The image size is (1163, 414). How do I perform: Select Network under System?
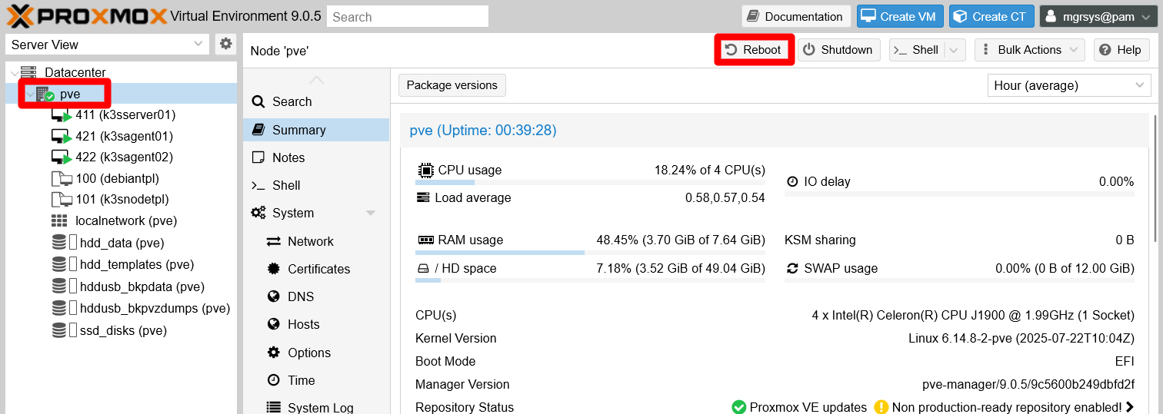click(x=310, y=241)
